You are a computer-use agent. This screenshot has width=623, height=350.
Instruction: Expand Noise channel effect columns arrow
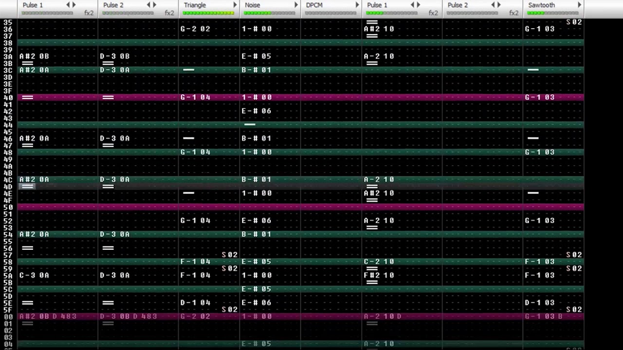pos(296,5)
